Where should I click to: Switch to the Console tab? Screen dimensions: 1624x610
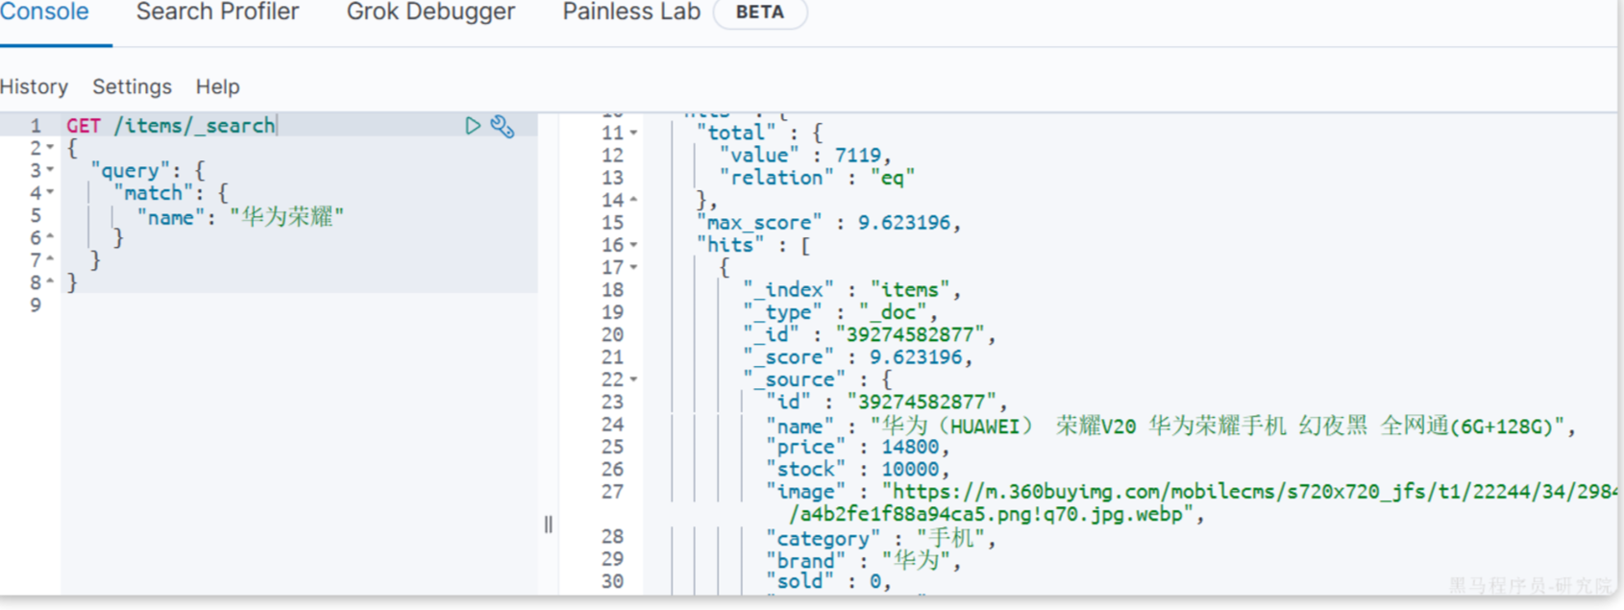pyautogui.click(x=44, y=12)
